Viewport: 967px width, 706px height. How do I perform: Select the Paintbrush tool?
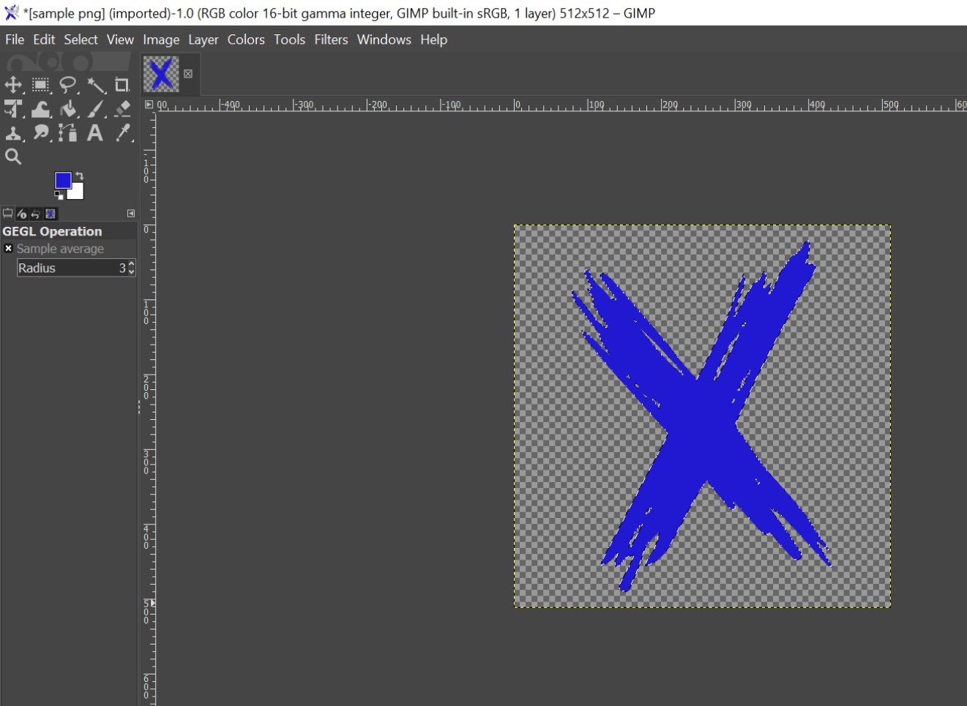pos(96,109)
